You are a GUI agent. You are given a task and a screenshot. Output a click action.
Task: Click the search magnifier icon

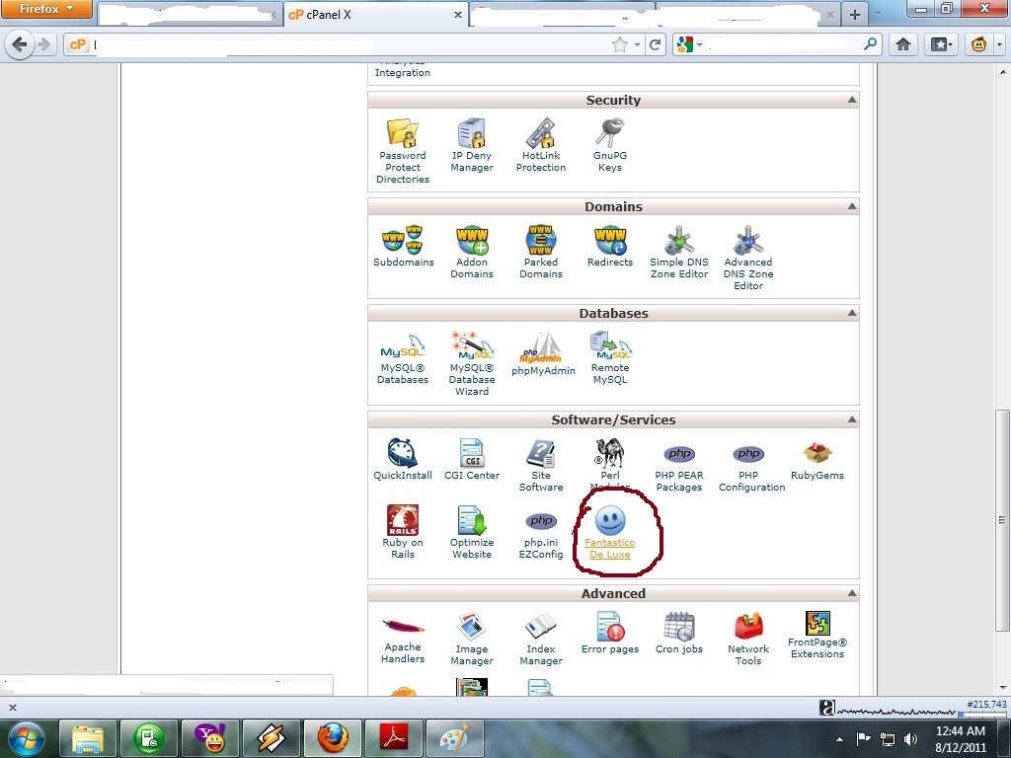870,44
